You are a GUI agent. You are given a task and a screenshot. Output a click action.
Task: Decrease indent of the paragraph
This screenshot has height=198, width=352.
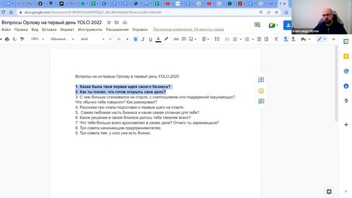point(259,39)
